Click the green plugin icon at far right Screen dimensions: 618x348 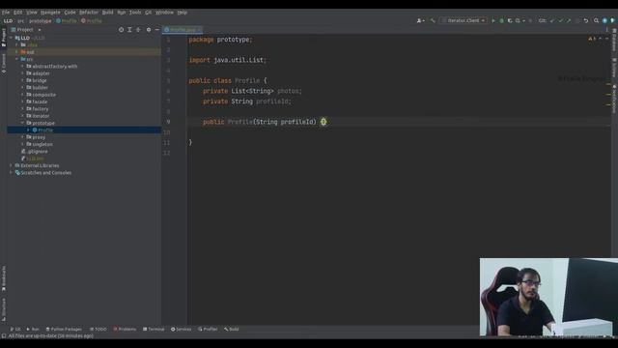[x=612, y=20]
